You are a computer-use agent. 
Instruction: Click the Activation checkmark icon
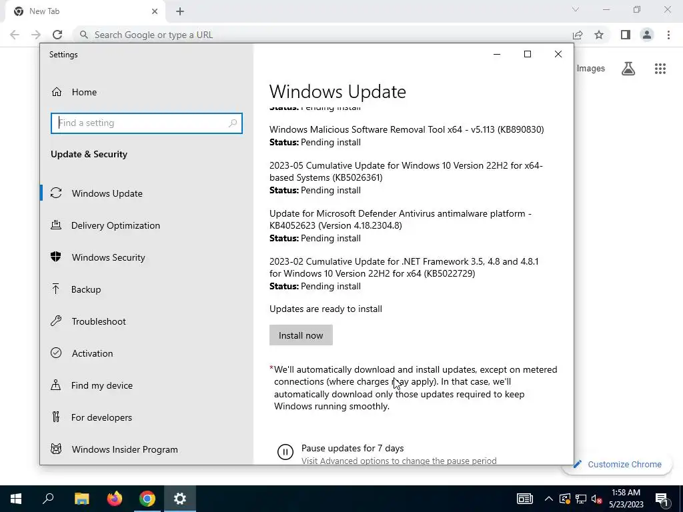[56, 353]
